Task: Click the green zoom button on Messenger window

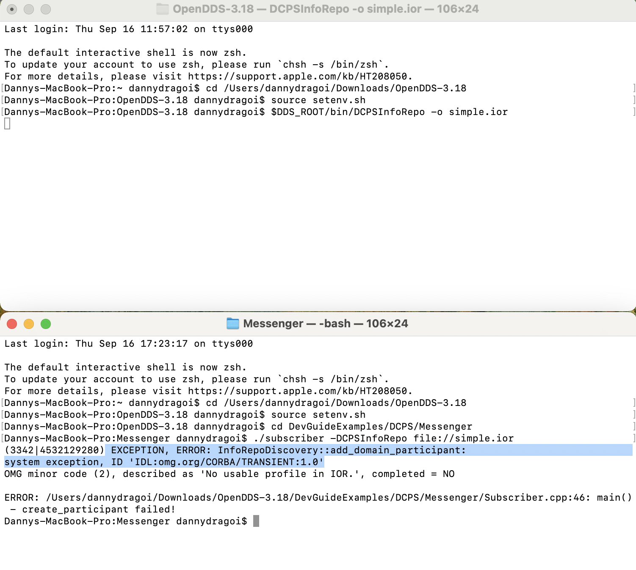Action: tap(45, 323)
